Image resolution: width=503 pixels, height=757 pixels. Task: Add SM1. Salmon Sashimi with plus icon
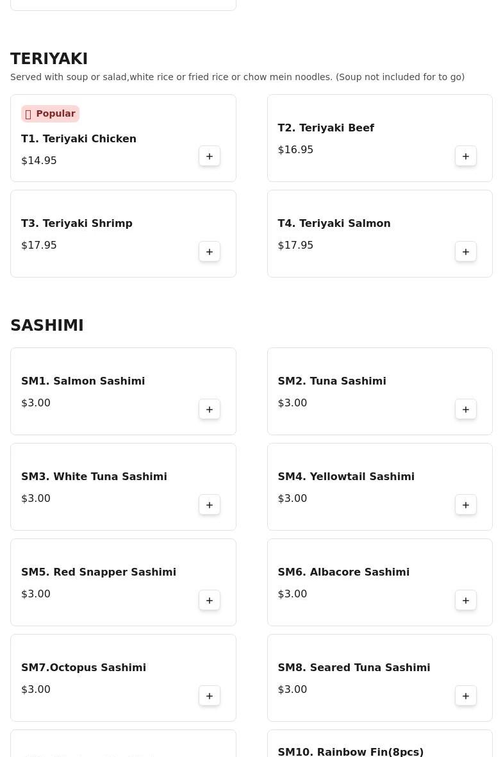210,409
